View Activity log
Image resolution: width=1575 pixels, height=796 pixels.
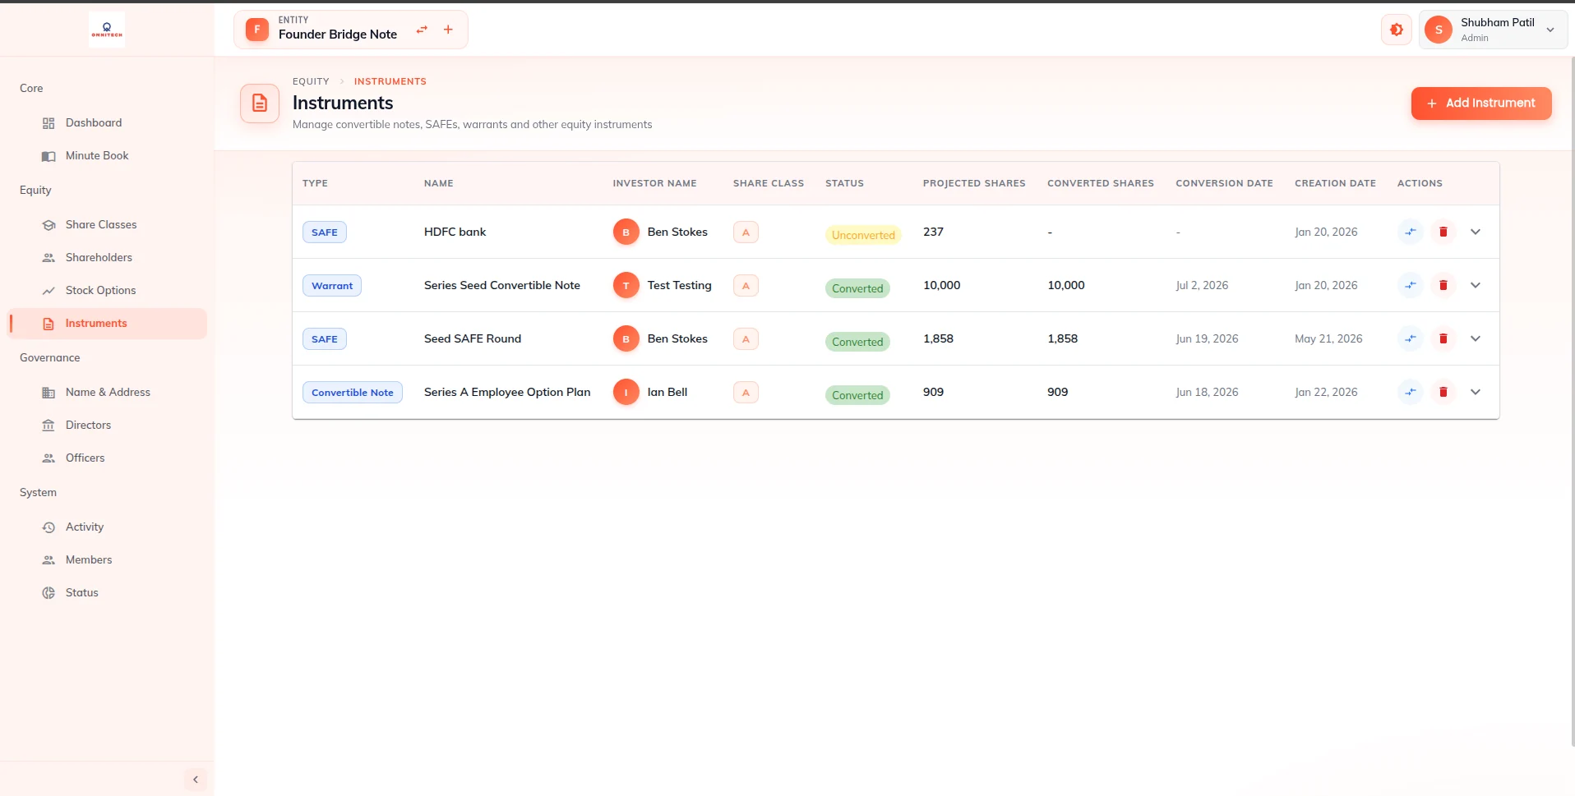tap(108, 527)
